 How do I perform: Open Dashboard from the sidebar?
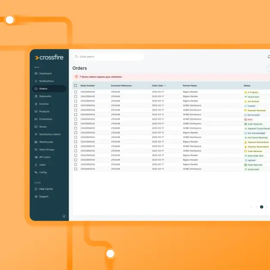pyautogui.click(x=45, y=74)
